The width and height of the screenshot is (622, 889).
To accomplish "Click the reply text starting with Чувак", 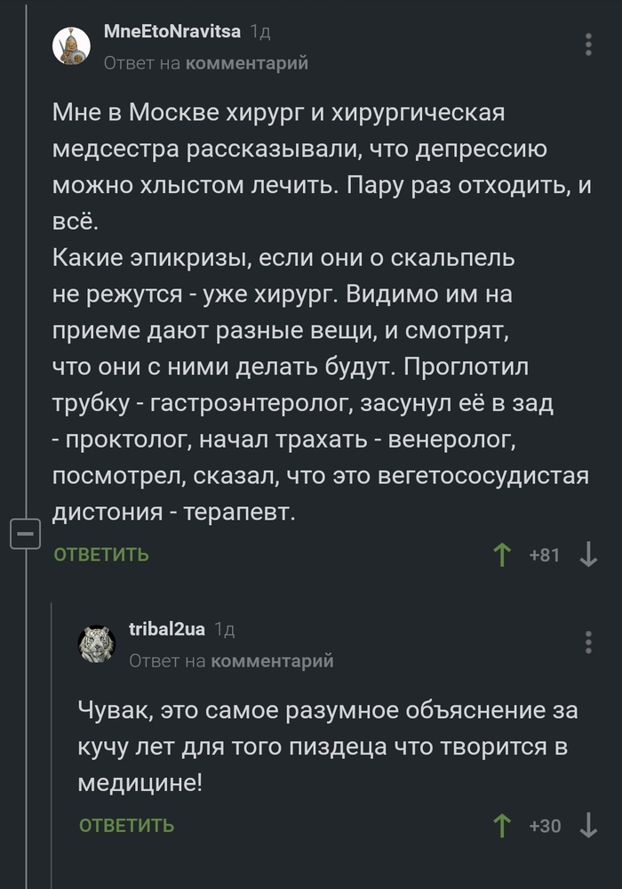I will [x=325, y=746].
